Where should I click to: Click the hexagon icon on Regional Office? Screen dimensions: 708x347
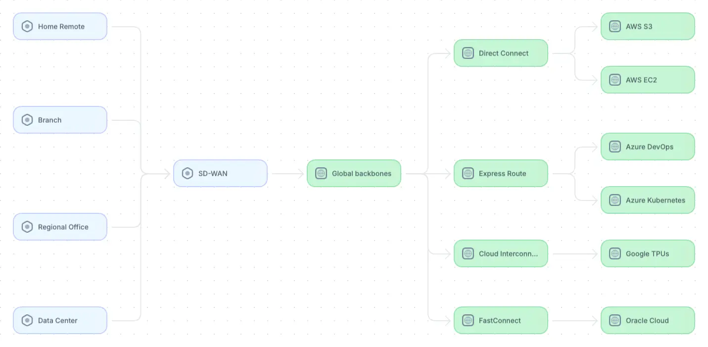point(27,227)
